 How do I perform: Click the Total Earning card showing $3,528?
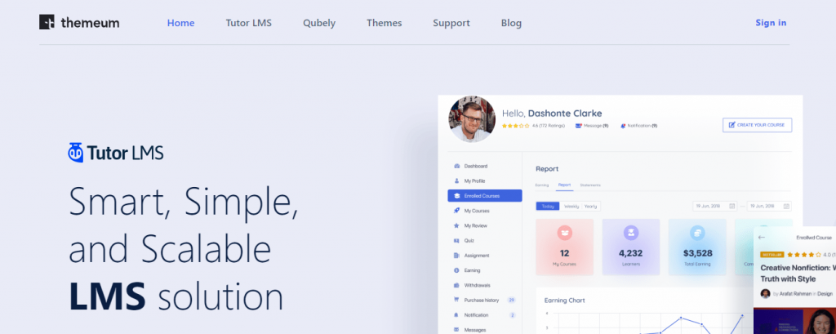(x=697, y=247)
